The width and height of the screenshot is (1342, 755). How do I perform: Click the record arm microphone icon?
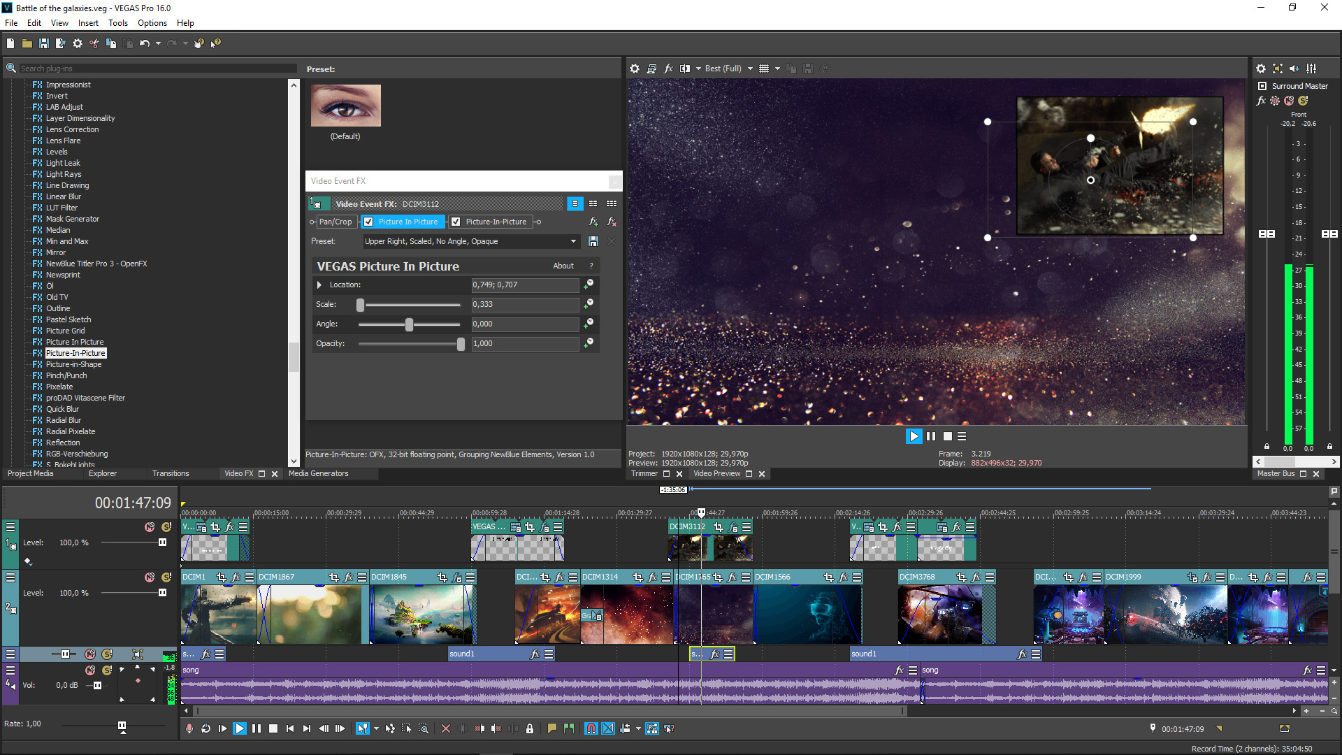189,728
